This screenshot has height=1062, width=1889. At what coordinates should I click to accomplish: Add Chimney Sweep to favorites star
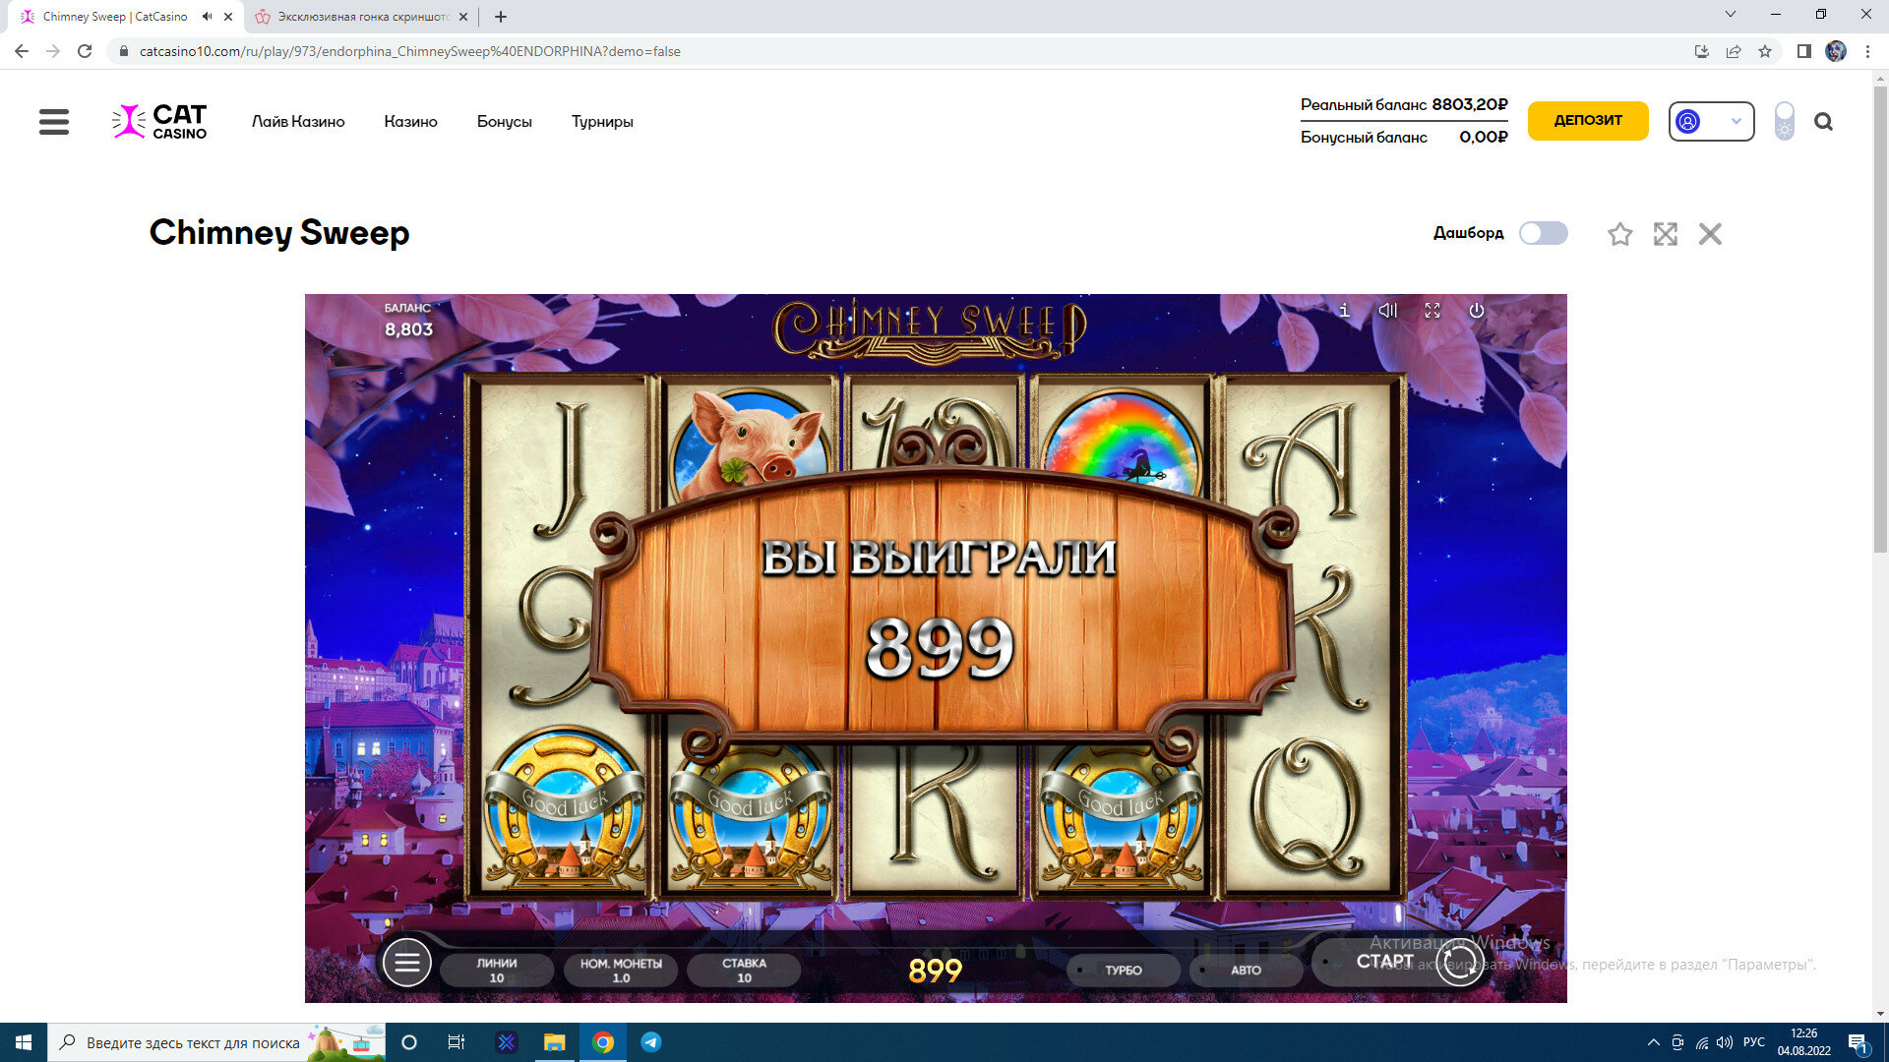pos(1619,234)
